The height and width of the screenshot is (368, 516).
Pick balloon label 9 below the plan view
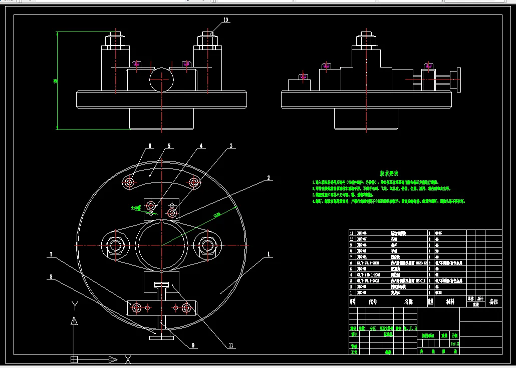[x=193, y=345]
